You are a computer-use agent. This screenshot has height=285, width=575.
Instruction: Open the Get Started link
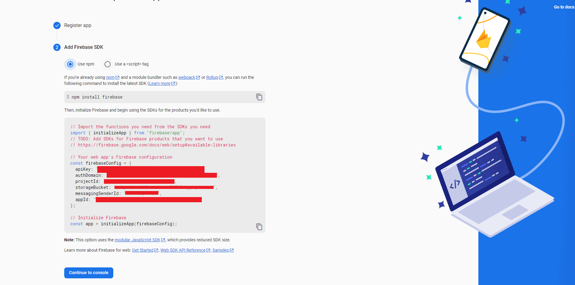pyautogui.click(x=145, y=250)
